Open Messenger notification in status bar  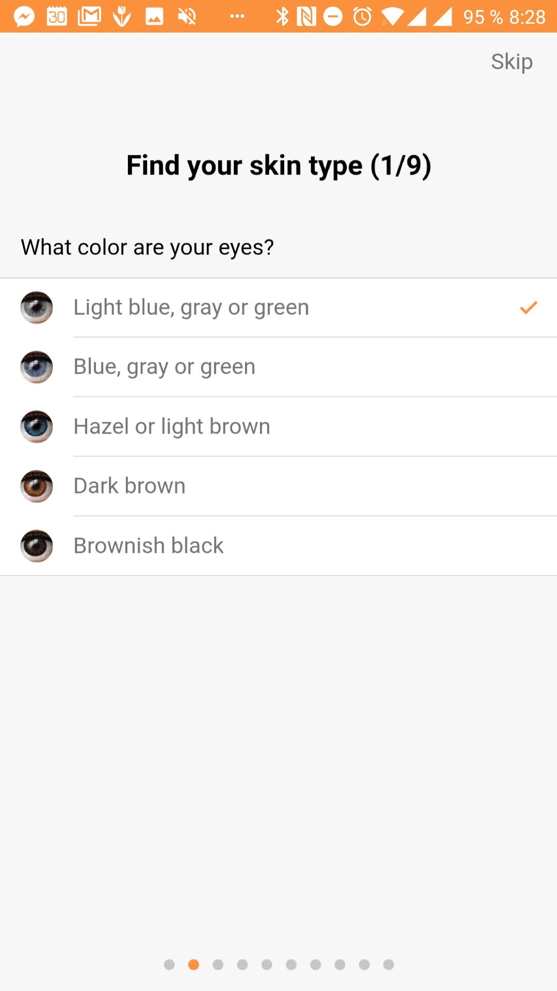[x=24, y=17]
